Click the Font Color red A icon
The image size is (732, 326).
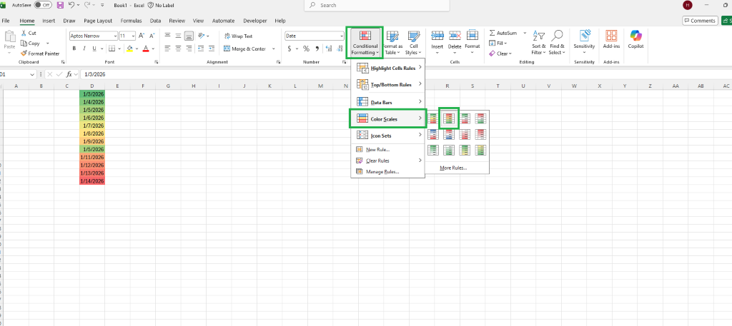pyautogui.click(x=146, y=49)
